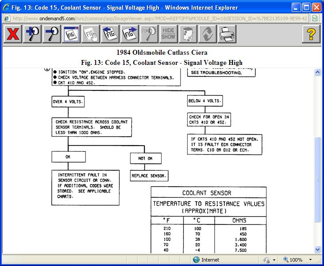324x266 pixels.
Task: Click the vertical scrollbar thumb
Action: click(x=317, y=180)
